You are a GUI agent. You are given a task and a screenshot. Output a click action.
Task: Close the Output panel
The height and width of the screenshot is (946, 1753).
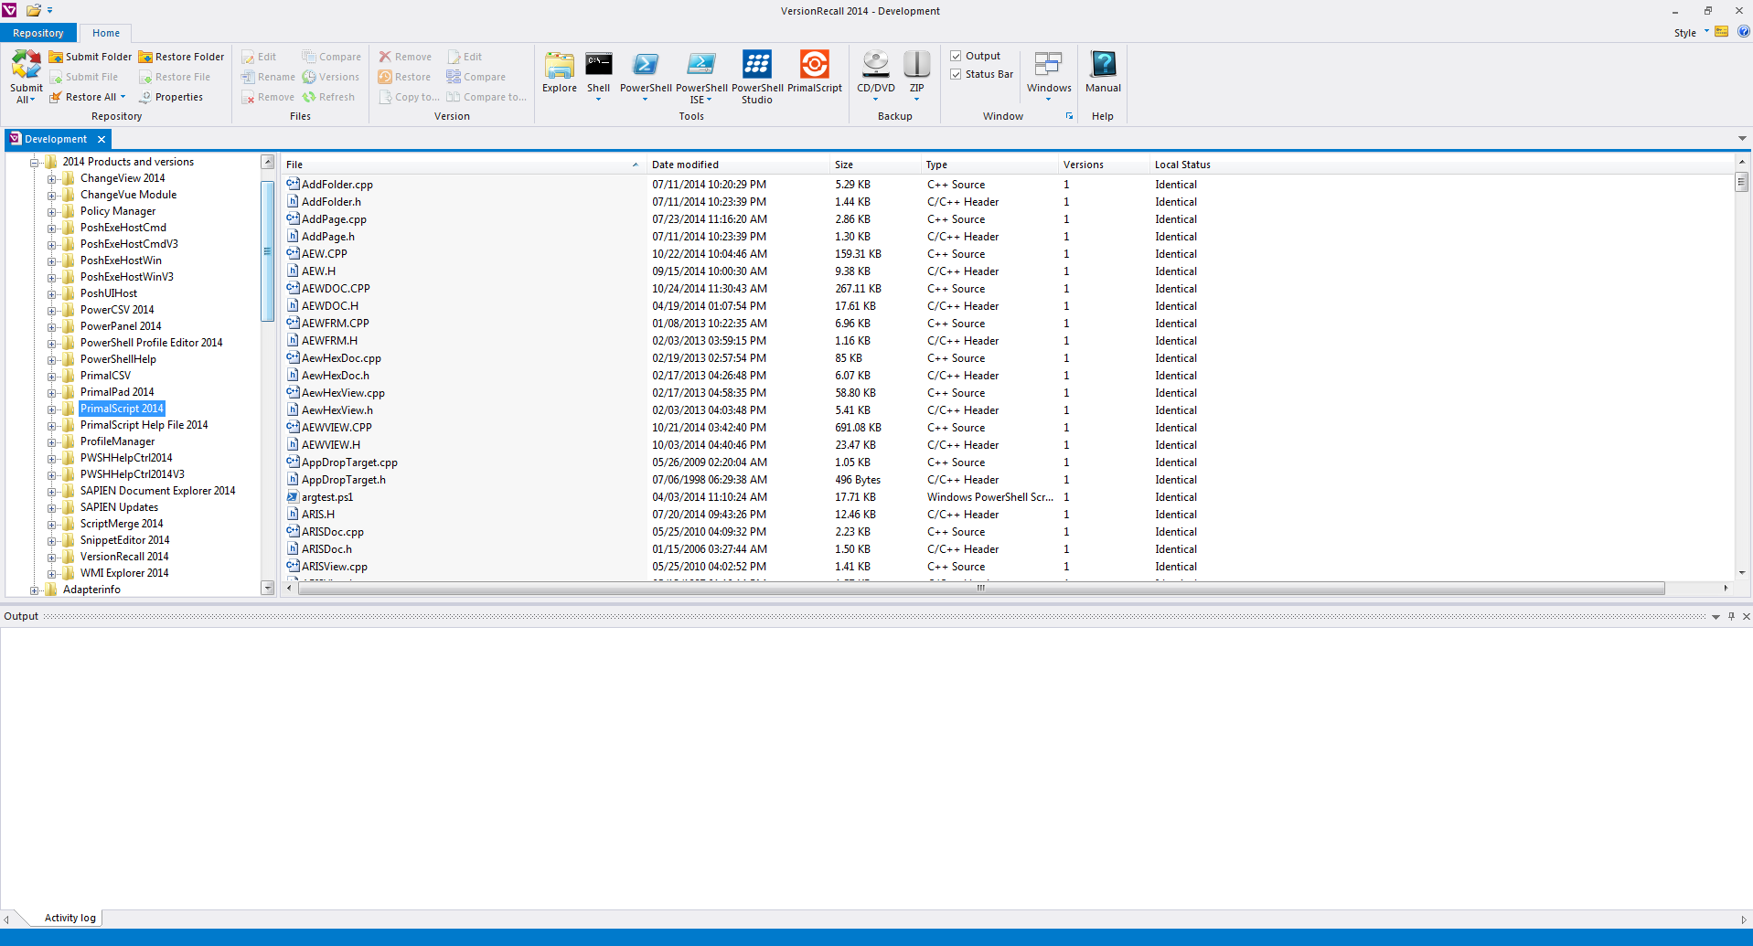(1746, 617)
